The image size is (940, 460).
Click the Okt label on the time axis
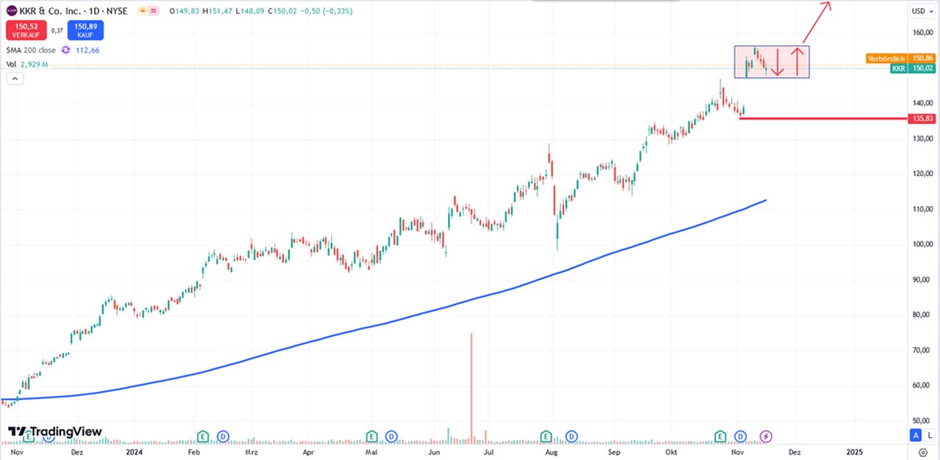[x=670, y=453]
